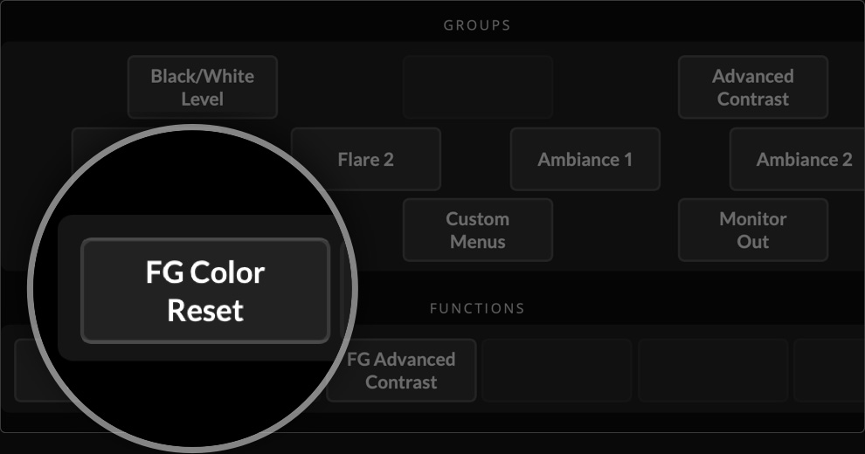The image size is (865, 454).
Task: Open the Flare 2 group
Action: point(365,159)
